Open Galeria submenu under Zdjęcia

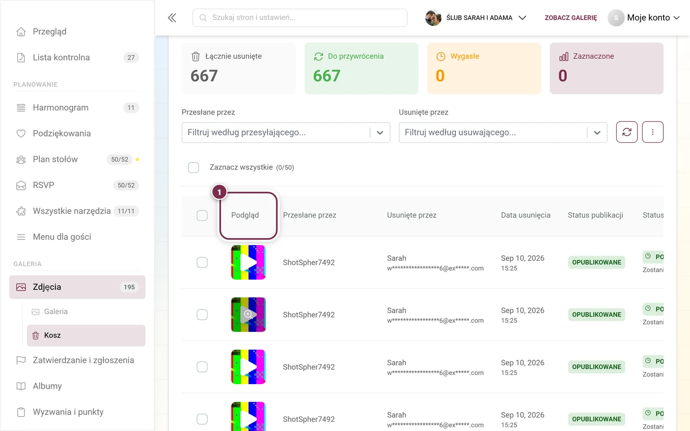point(86,312)
